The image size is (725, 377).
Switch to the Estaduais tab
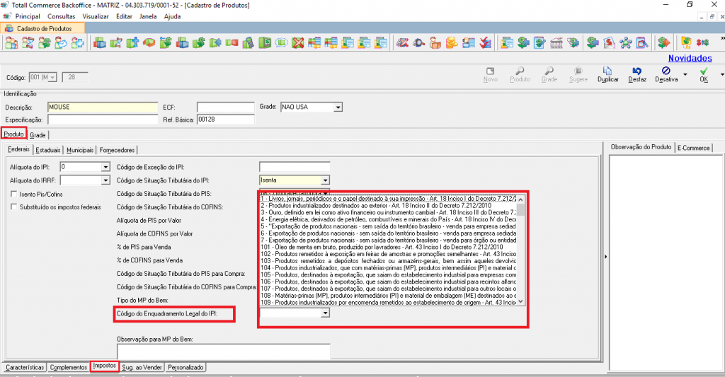point(47,150)
